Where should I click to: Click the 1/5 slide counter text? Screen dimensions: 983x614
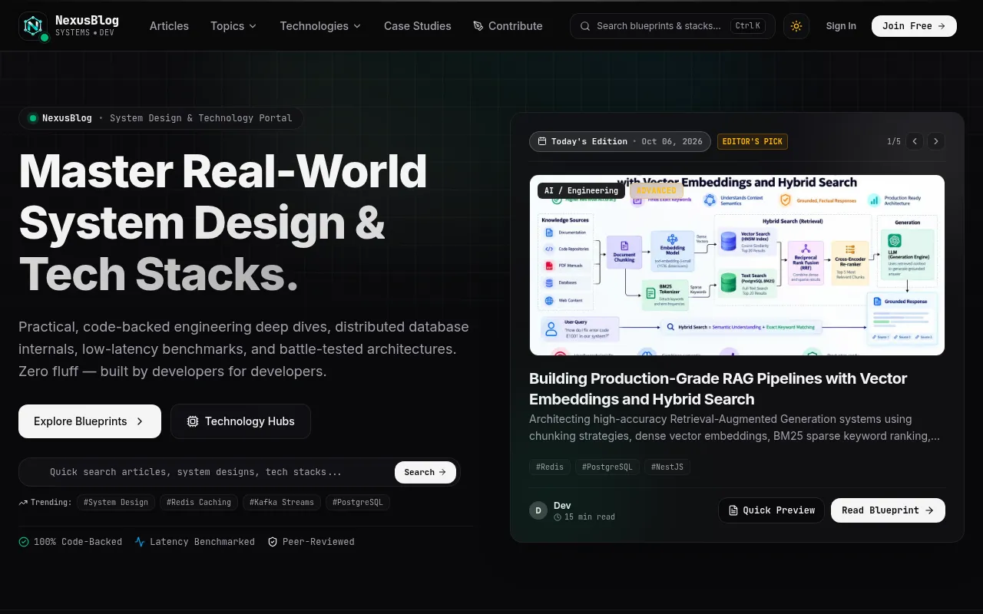[x=894, y=141]
